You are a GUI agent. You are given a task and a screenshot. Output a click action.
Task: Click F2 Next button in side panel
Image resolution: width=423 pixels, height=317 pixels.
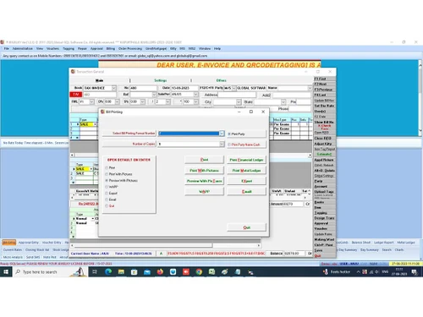tap(324, 85)
